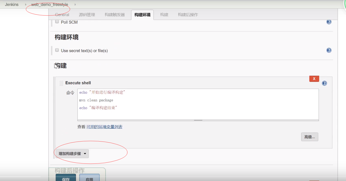Open breadcrumb arrow after Jenkins

tap(26, 4)
